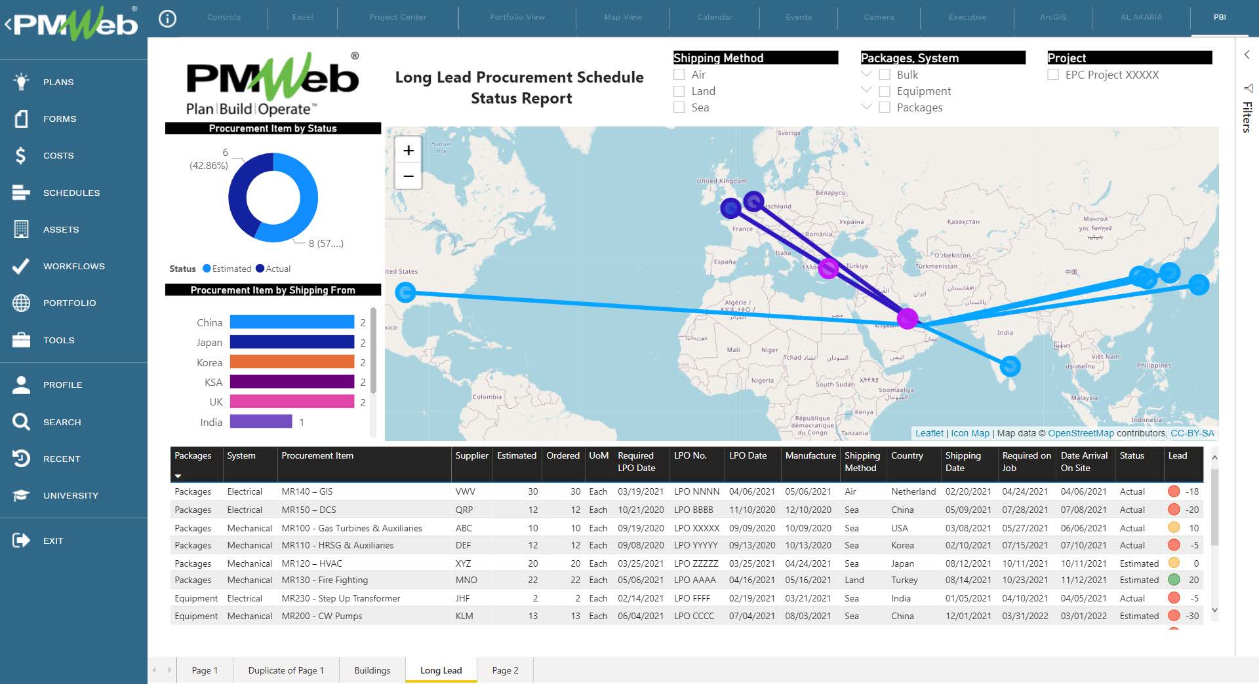Image resolution: width=1259 pixels, height=684 pixels.
Task: Expand the Equipment slicer chevron
Action: [x=866, y=90]
